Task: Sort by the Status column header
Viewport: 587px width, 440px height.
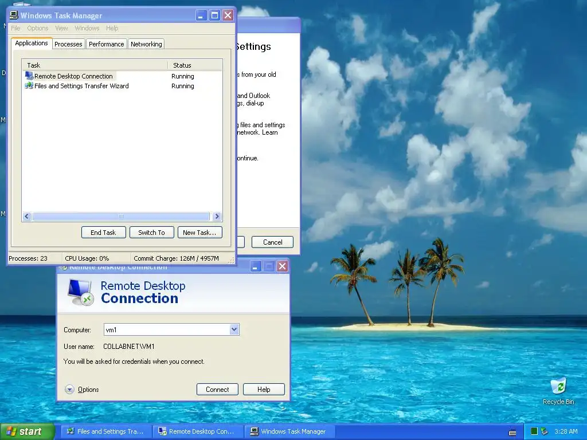Action: click(195, 65)
